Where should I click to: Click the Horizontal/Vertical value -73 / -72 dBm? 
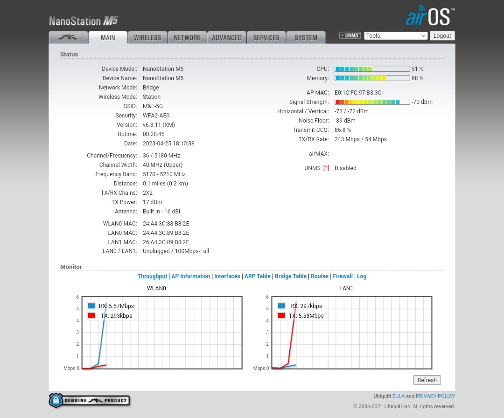(352, 111)
